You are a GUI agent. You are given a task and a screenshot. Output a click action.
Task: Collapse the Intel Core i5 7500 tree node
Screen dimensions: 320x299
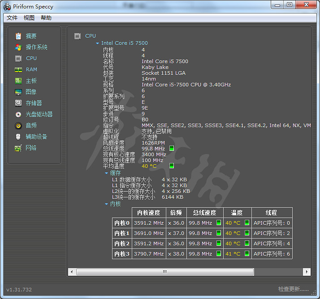click(98, 43)
